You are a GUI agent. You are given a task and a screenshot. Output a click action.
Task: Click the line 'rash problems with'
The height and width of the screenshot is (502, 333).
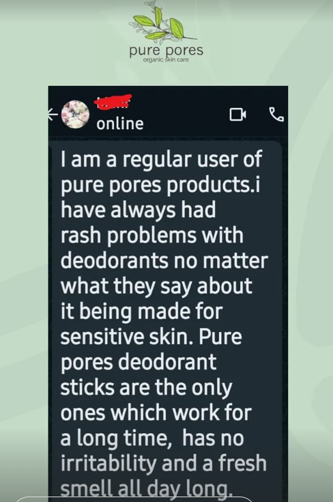click(x=152, y=236)
